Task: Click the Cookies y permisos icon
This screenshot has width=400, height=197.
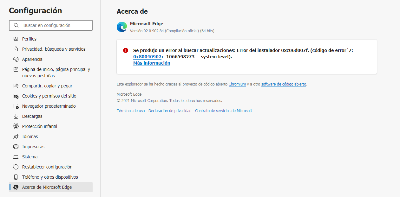Action: click(16, 96)
